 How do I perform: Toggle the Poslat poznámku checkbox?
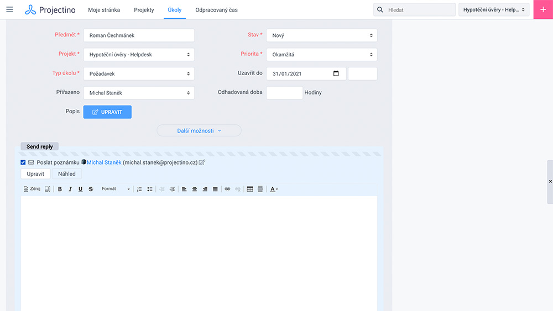pyautogui.click(x=23, y=162)
